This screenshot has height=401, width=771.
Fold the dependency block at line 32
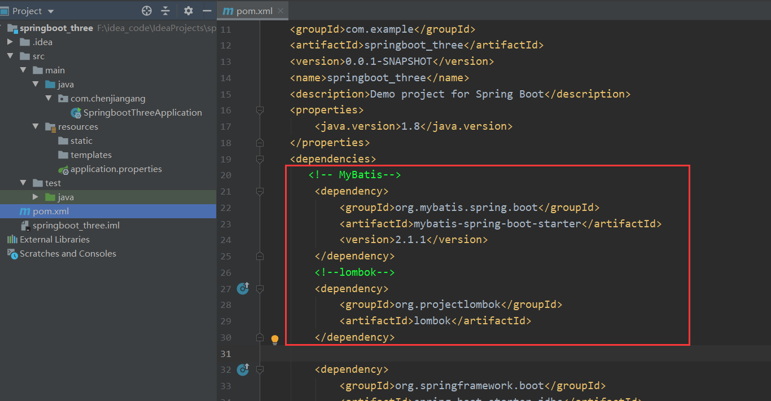click(260, 369)
